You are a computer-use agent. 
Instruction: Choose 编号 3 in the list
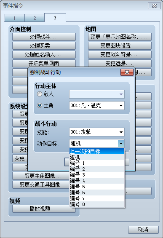(x=97, y=175)
